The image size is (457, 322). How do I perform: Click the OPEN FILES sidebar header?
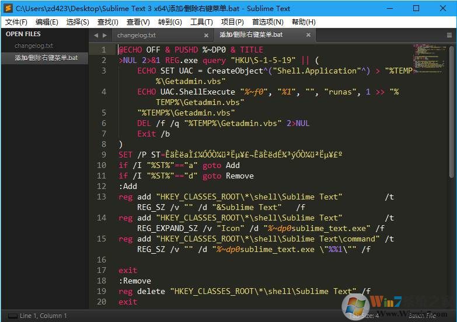pyautogui.click(x=23, y=34)
